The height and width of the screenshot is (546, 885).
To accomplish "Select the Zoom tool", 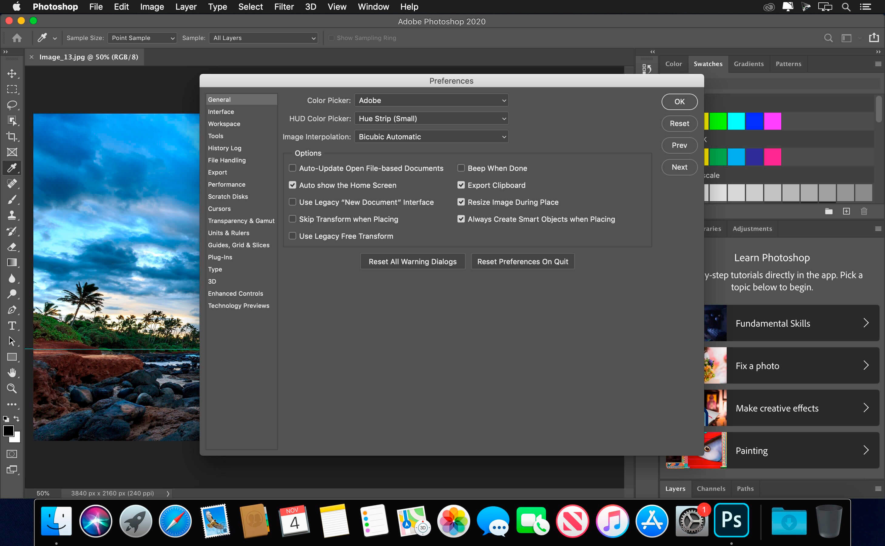I will (12, 389).
